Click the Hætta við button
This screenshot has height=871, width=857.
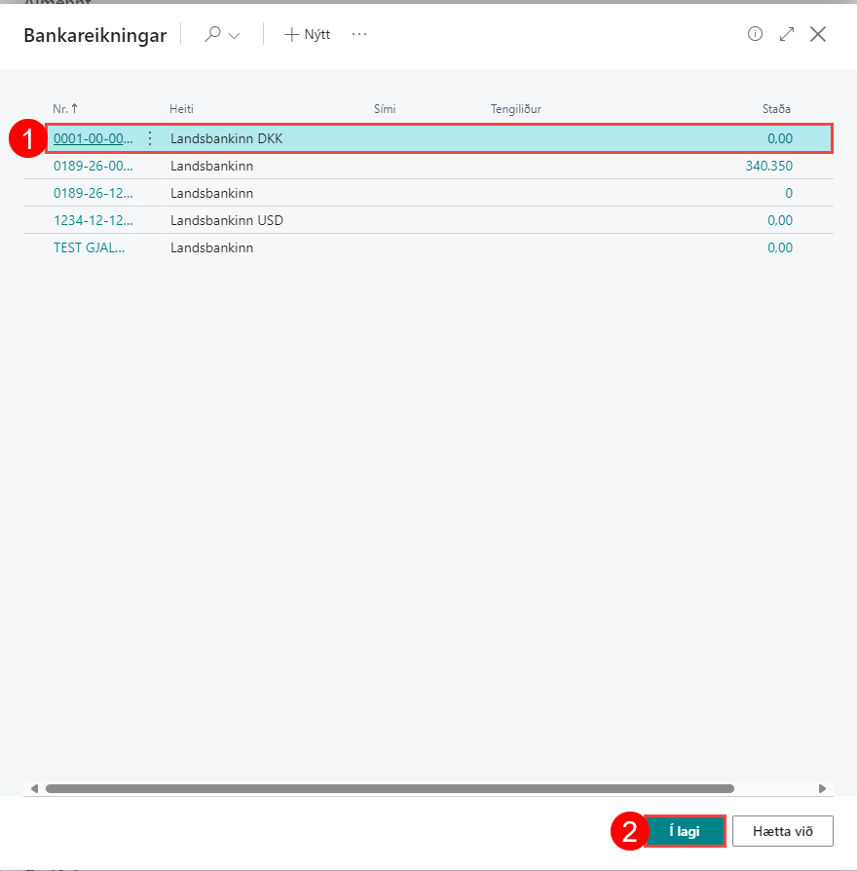(x=782, y=831)
